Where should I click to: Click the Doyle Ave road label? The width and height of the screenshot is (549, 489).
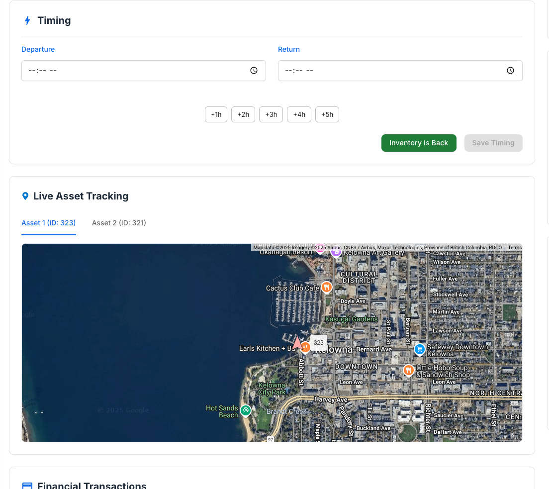click(353, 301)
